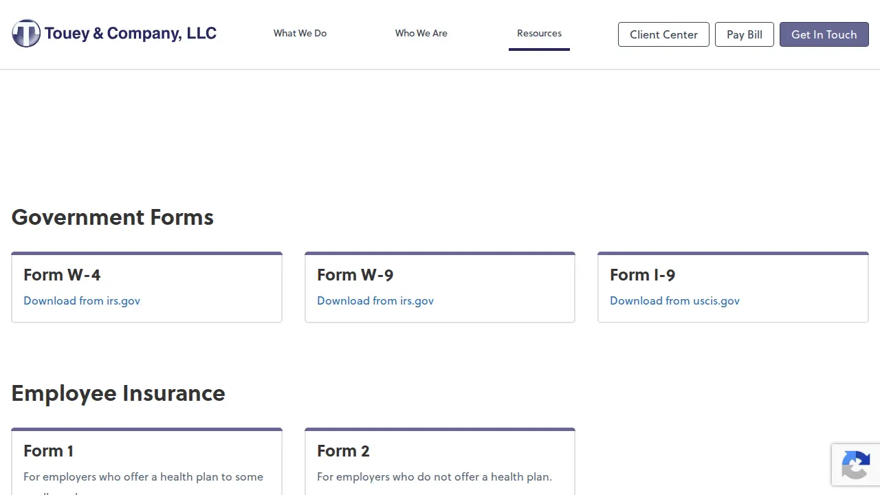Screen dimensions: 880x495
Task: Click the Form I-9 card title
Action: pyautogui.click(x=642, y=275)
